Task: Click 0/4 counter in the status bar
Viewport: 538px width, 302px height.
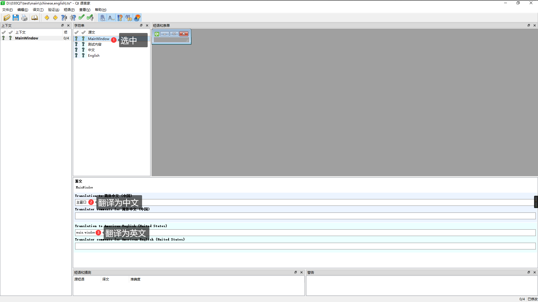Action: pyautogui.click(x=522, y=299)
